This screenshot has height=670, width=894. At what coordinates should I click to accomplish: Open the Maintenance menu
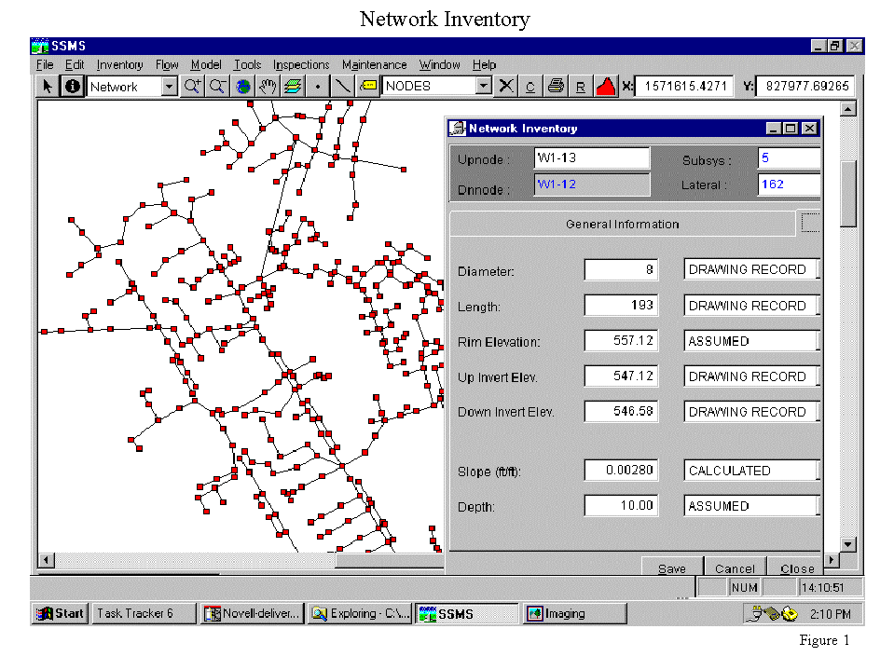click(374, 65)
